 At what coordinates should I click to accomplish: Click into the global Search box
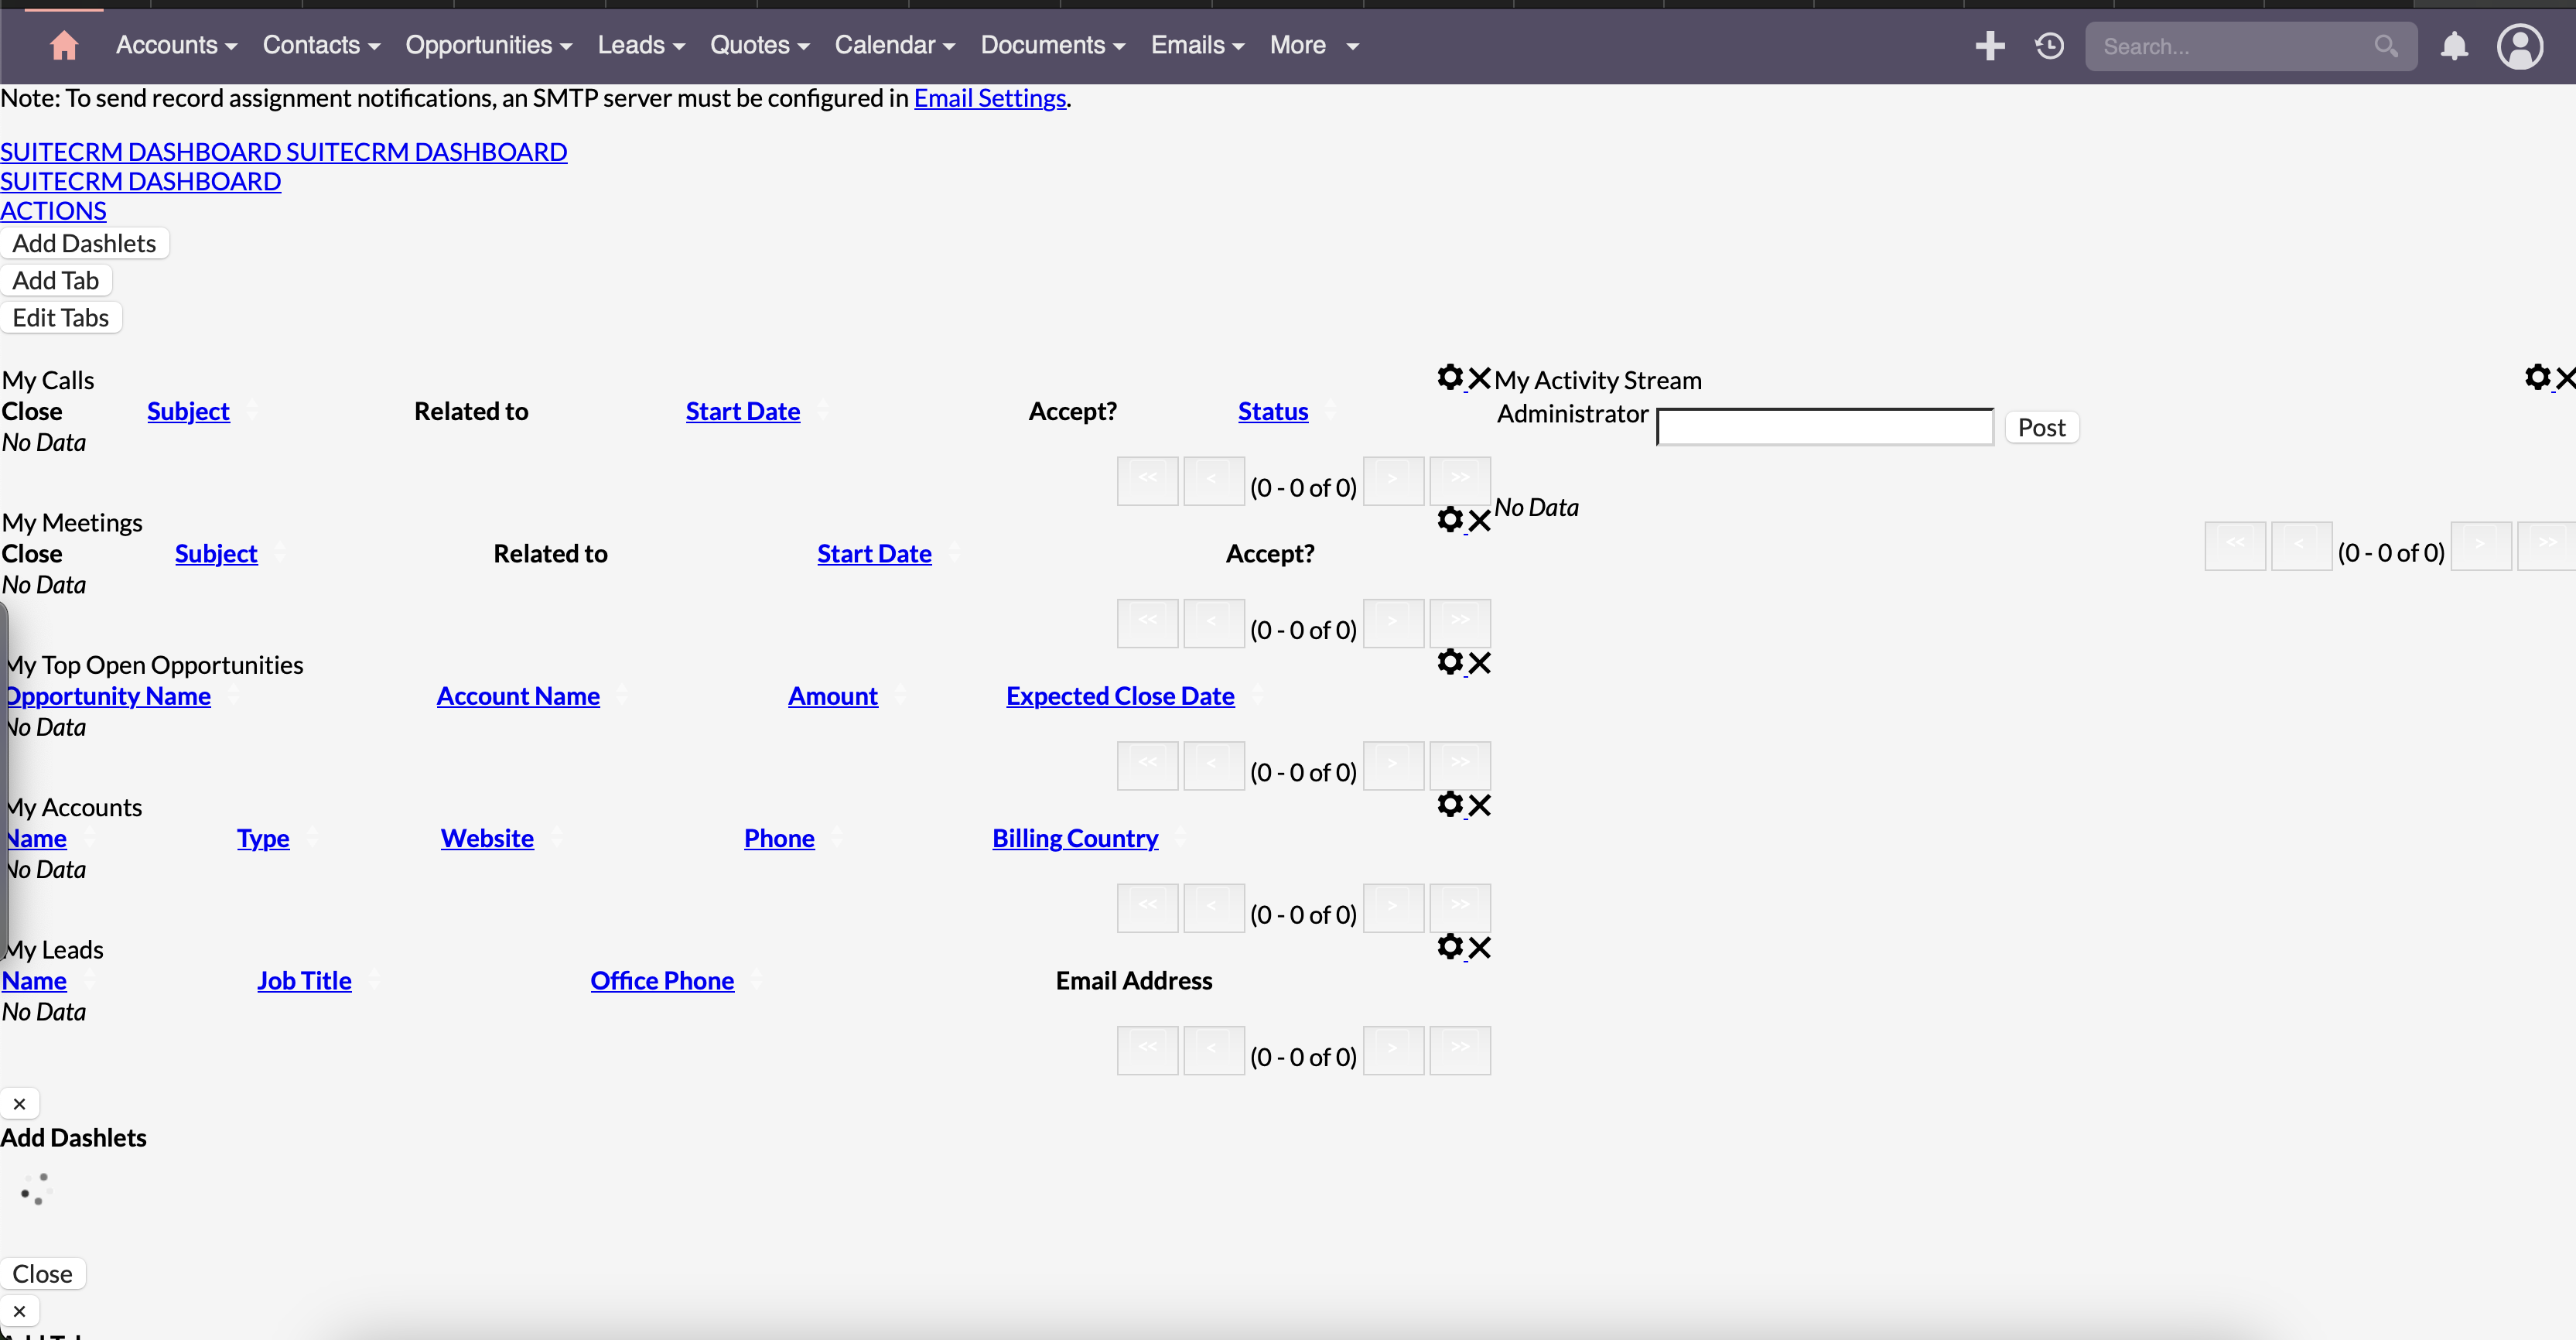(2235, 46)
